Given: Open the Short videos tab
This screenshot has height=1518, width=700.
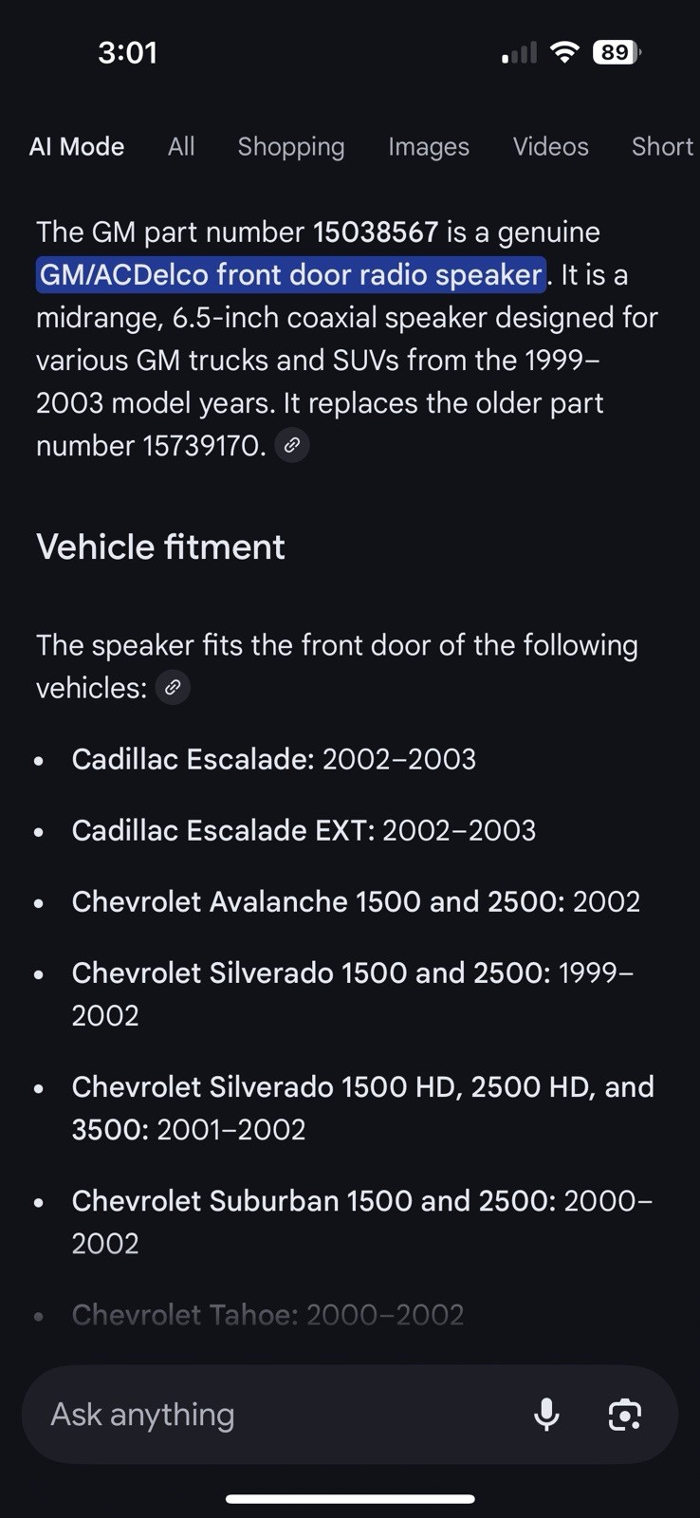Looking at the screenshot, I should coord(662,146).
